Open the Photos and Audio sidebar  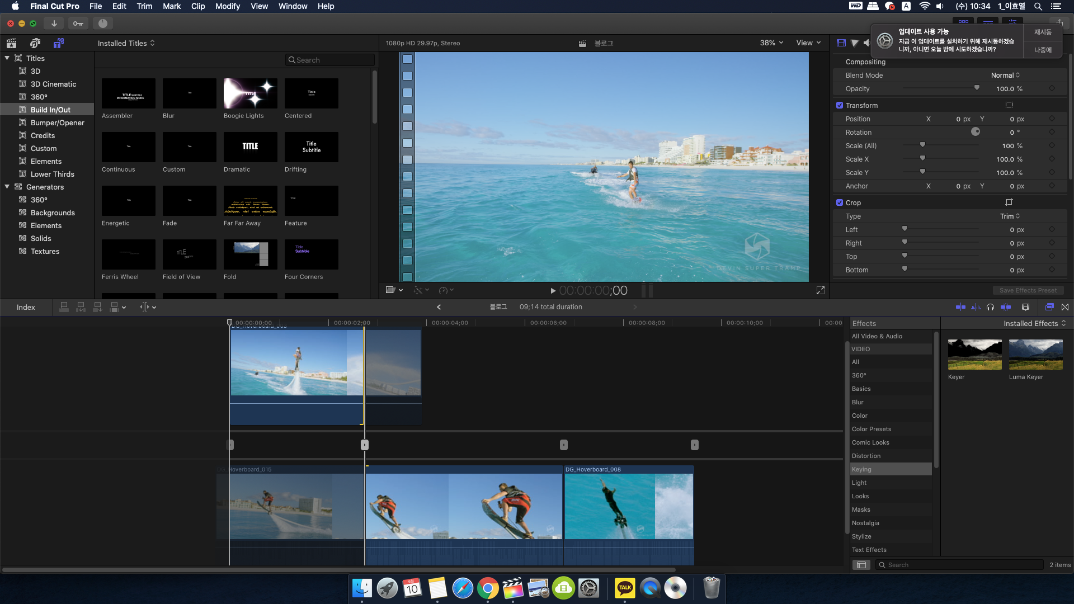(x=35, y=43)
